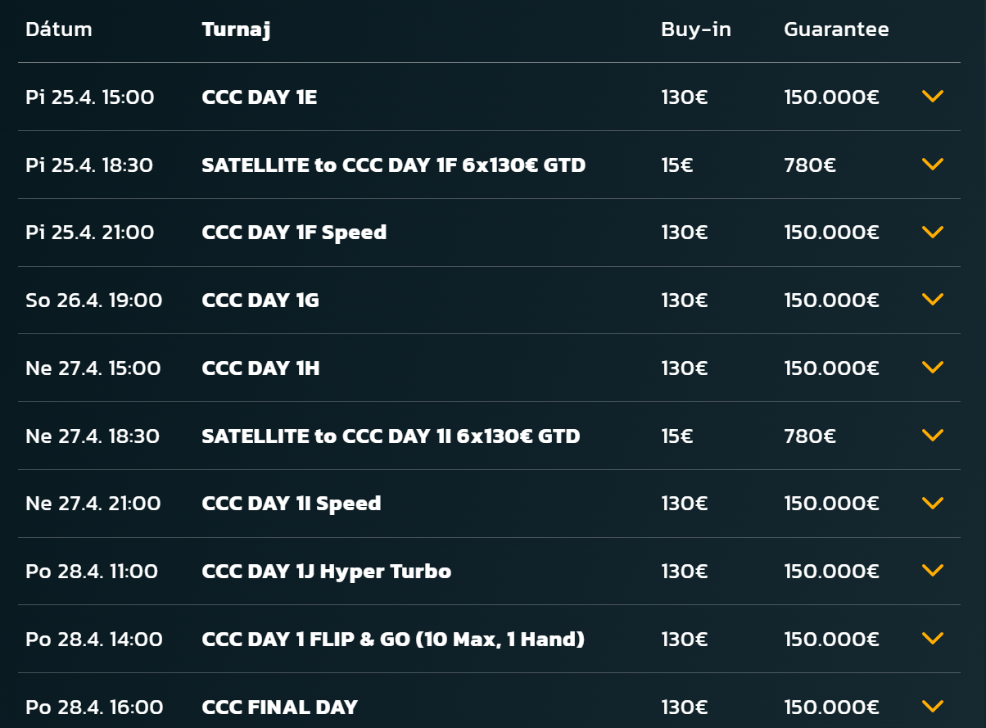Click the Dátum column header
986x728 pixels.
(x=59, y=29)
